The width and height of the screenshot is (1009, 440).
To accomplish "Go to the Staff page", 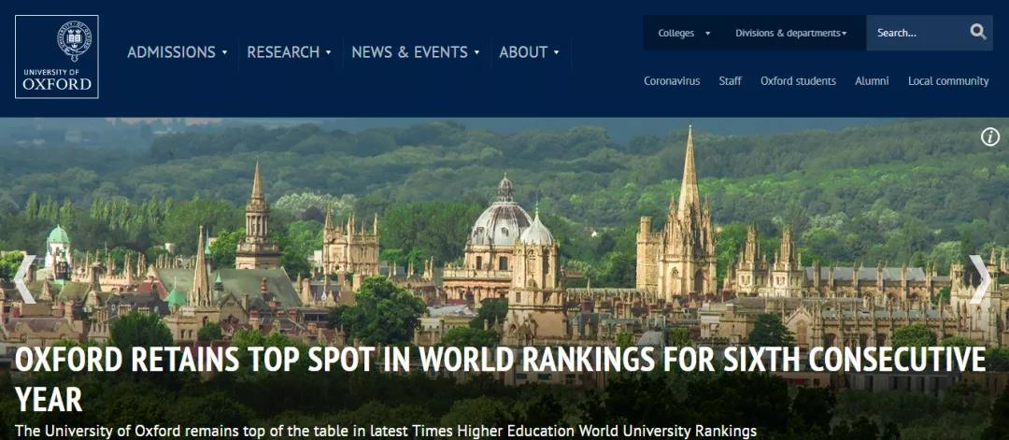I will tap(730, 81).
